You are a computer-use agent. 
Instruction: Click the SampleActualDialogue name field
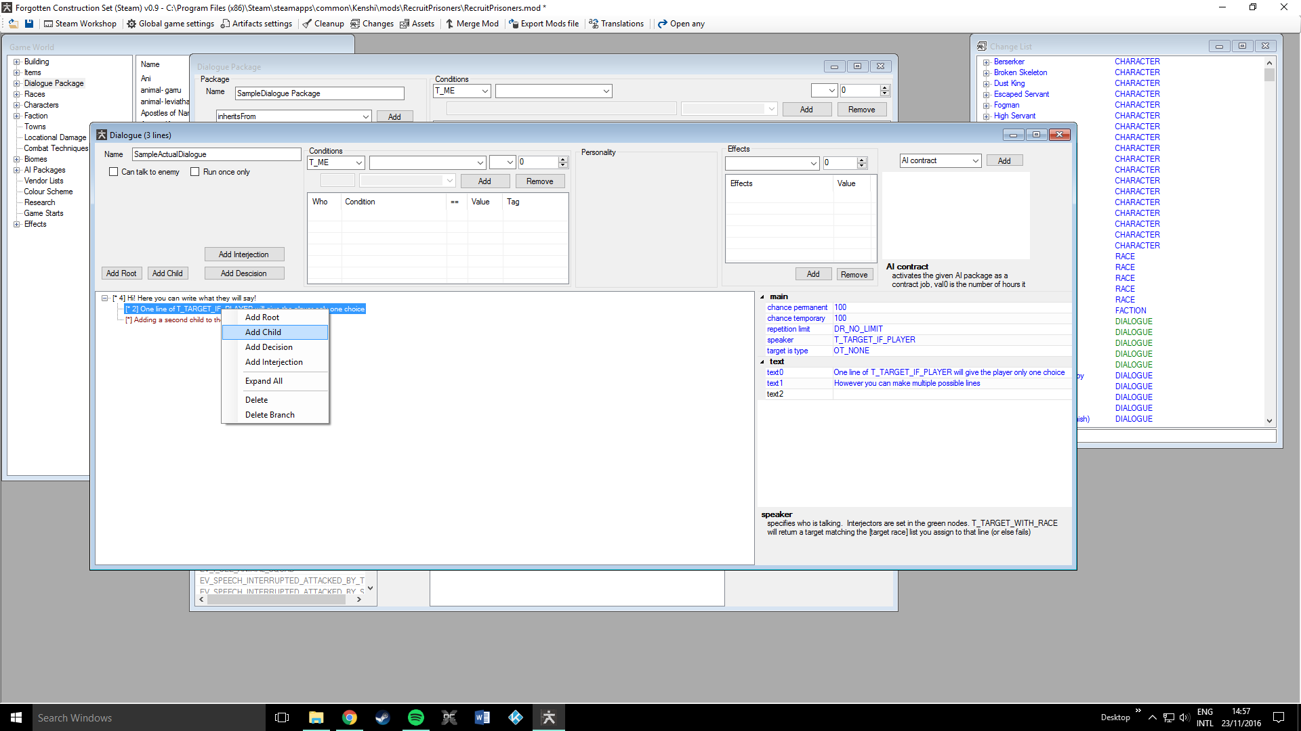[x=215, y=154]
